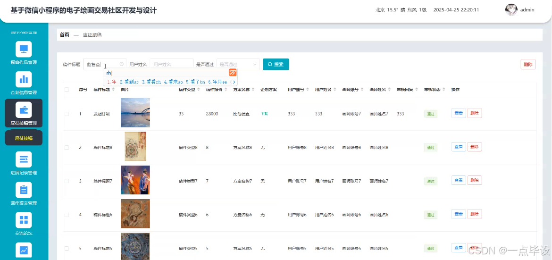Sort table by 方案名称 column
Viewport: 552px width, 260px height.
[x=253, y=90]
